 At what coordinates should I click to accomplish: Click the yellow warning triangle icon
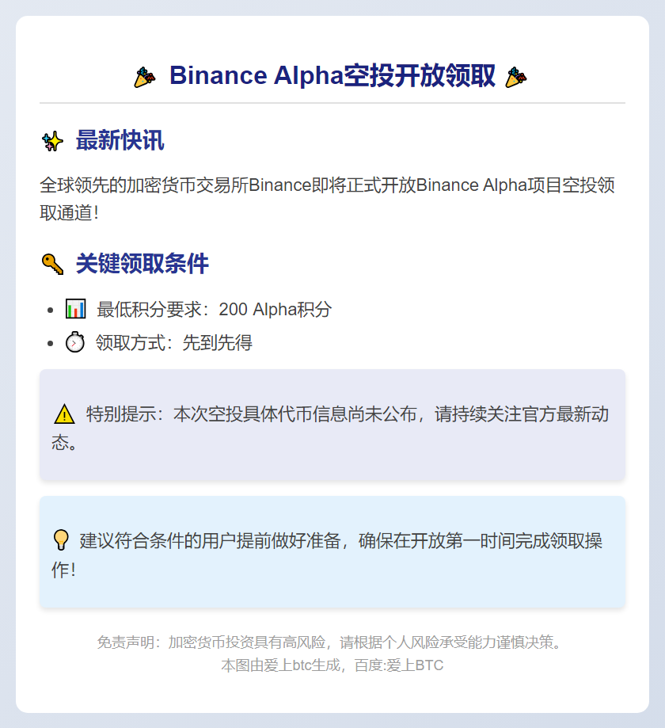click(64, 414)
